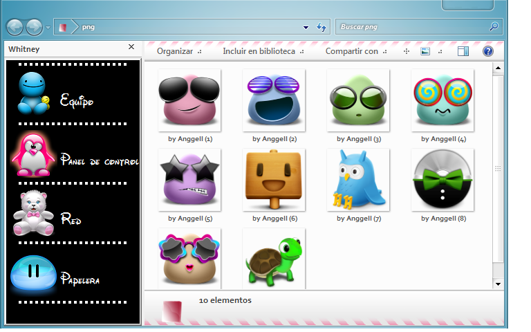Select green turtle thumbnail
The width and height of the screenshot is (531, 332).
click(x=274, y=259)
